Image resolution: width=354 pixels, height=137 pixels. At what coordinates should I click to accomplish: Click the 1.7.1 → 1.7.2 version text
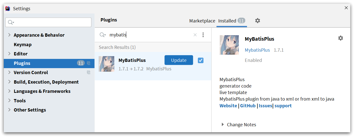click(131, 69)
